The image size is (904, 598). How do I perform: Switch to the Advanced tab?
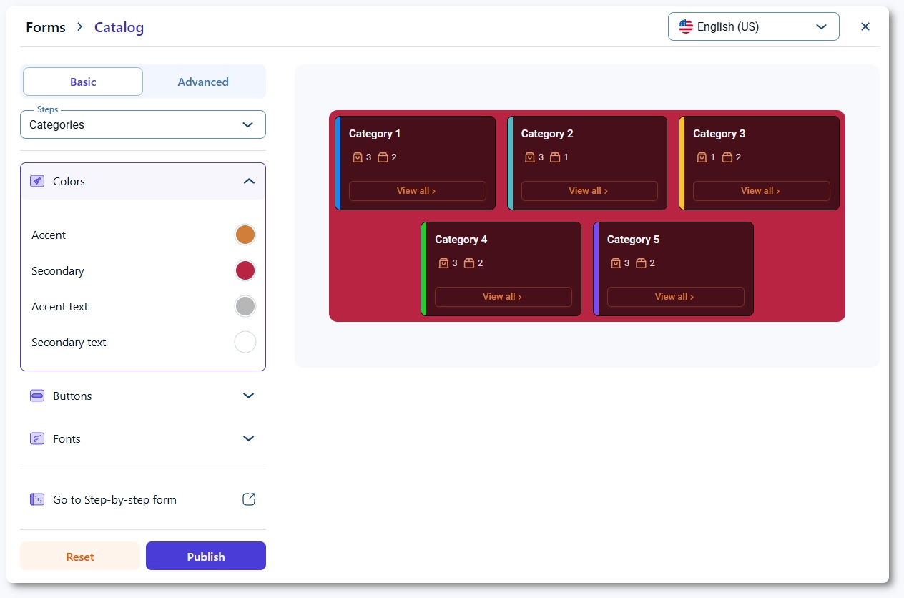tap(203, 82)
